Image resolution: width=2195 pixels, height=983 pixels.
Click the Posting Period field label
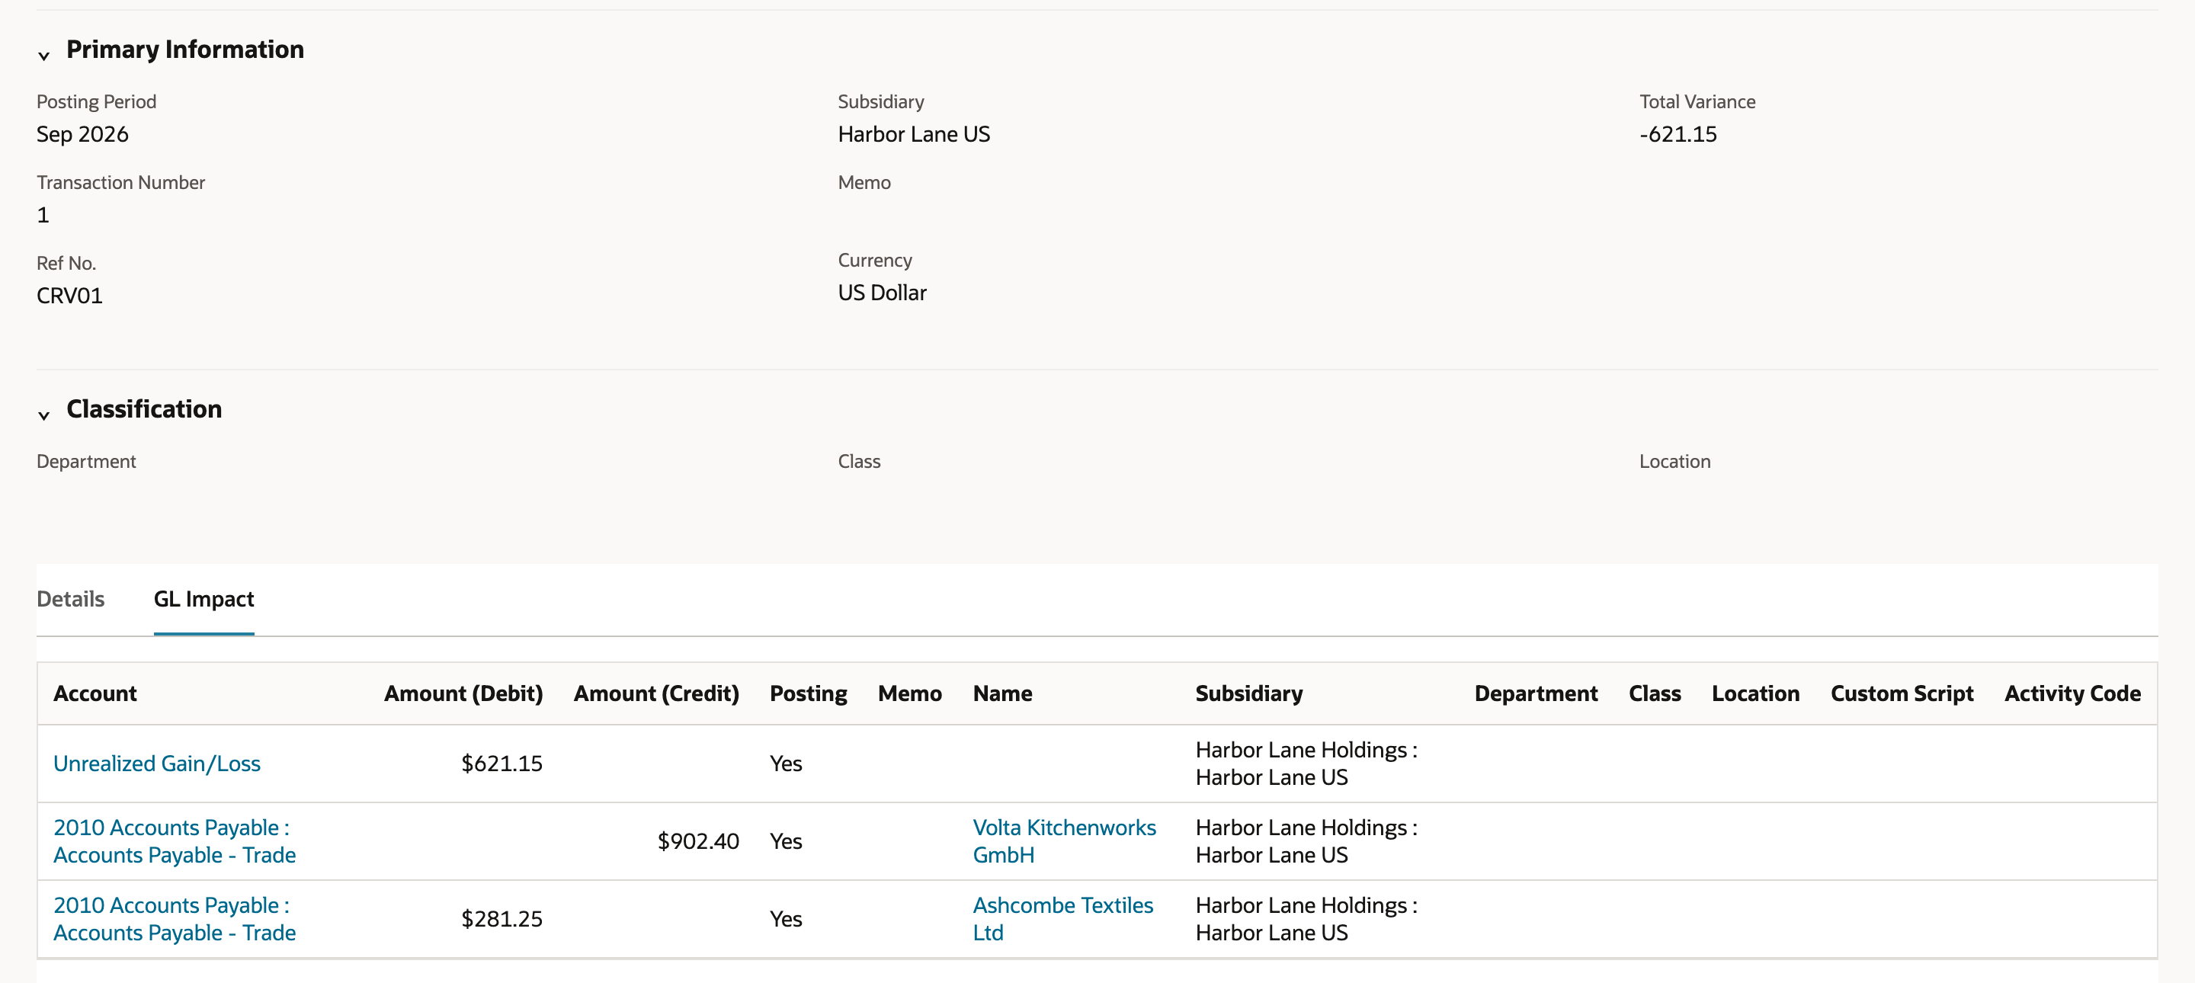pyautogui.click(x=96, y=101)
